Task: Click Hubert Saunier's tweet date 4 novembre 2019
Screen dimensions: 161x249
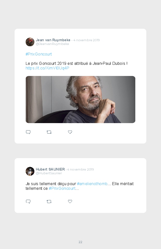Action: pos(80,169)
